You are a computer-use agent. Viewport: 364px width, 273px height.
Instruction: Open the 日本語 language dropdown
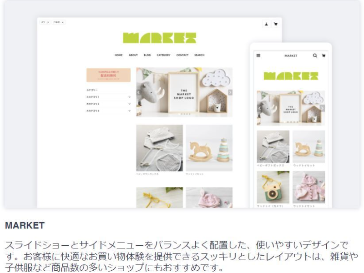point(59,22)
